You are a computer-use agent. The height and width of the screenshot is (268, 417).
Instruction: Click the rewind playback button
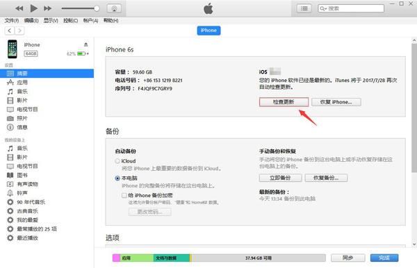[19, 8]
